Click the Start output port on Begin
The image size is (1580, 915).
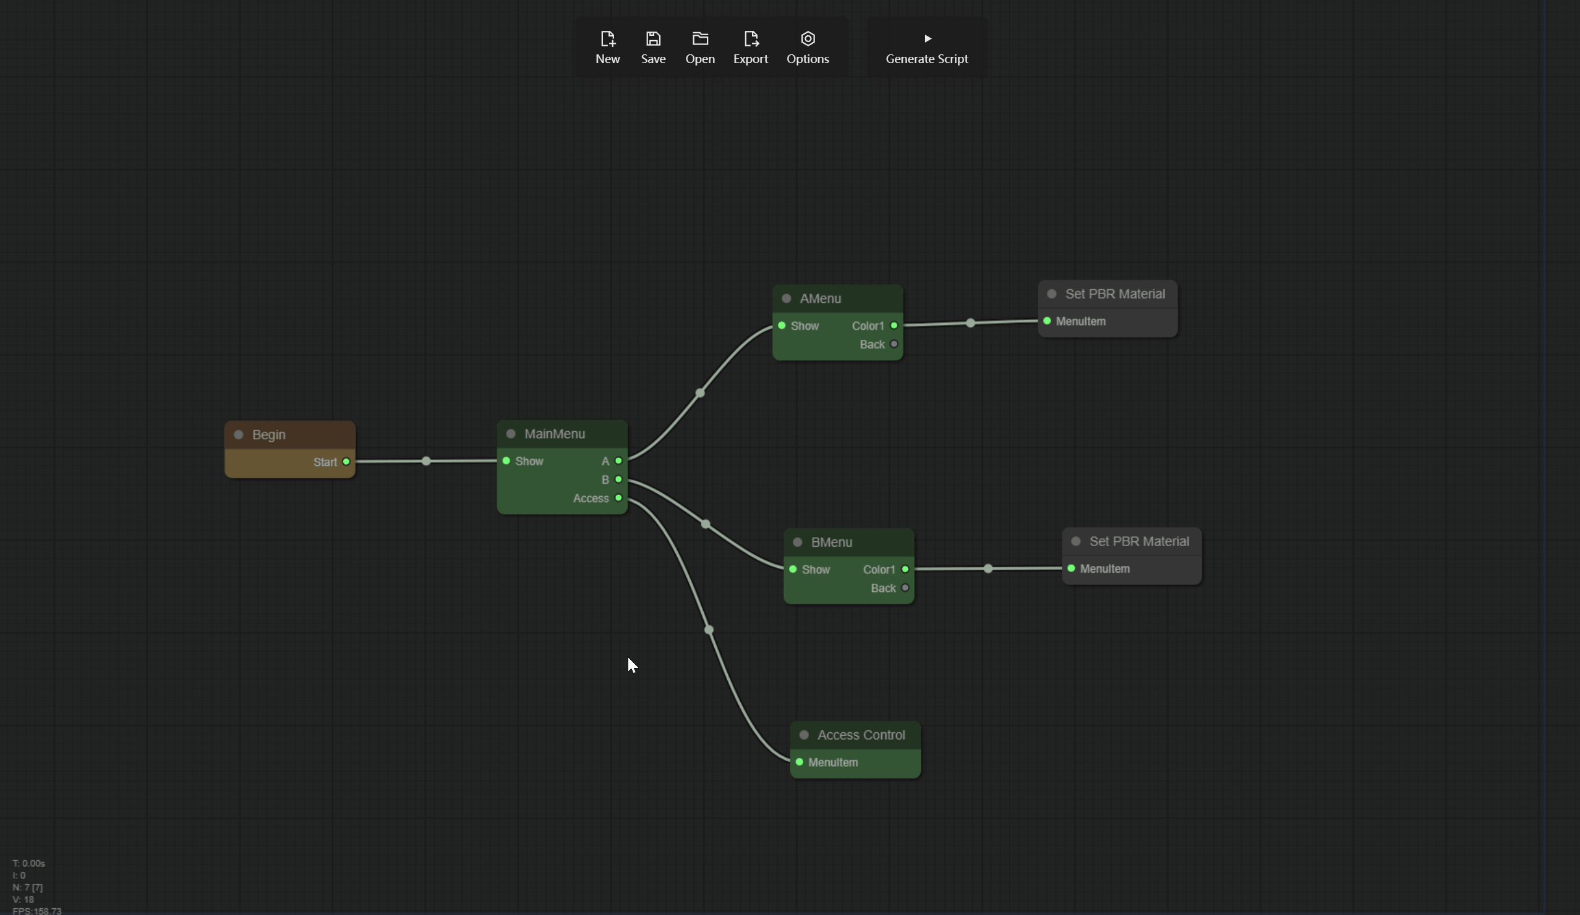click(x=346, y=462)
